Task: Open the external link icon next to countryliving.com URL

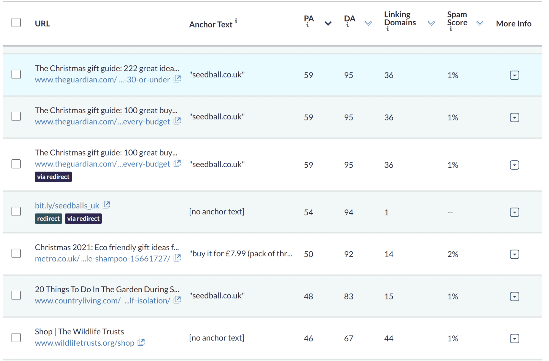Action: (177, 300)
